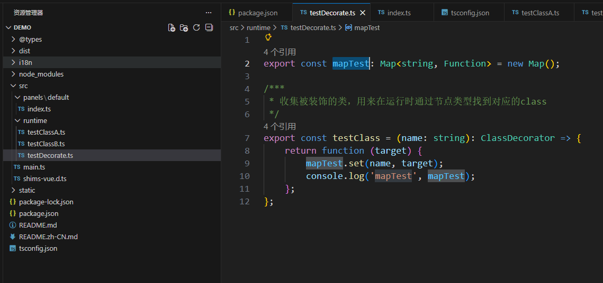Viewport: 603px width, 283px height.
Task: Close the testDecorate.ts editor tab
Action: 363,13
